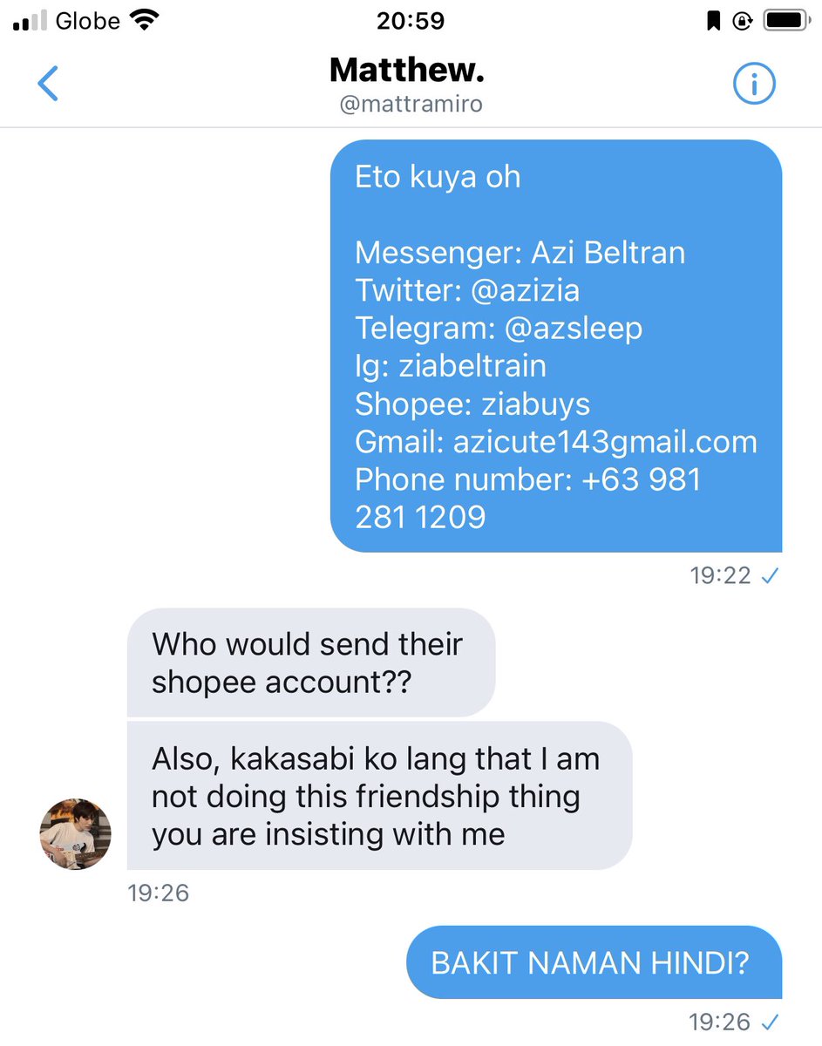Tap the phone number +63 981 281 1209
The width and height of the screenshot is (822, 1046).
(528, 499)
